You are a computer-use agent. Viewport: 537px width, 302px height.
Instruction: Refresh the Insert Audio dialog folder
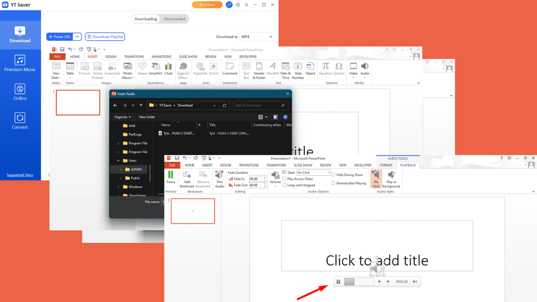pyautogui.click(x=224, y=105)
